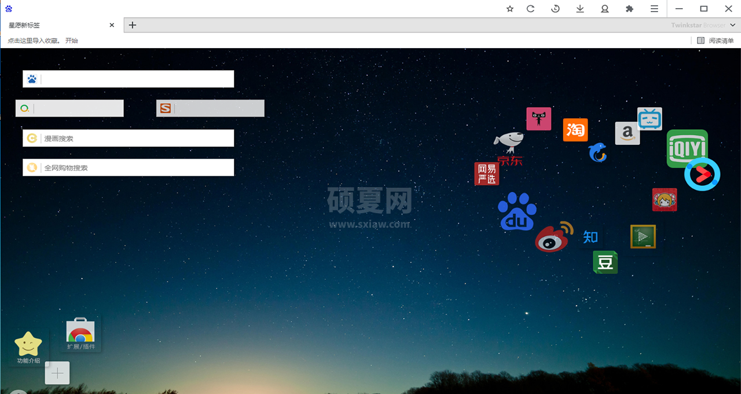Open the iQIYI green shortcut icon
The height and width of the screenshot is (394, 741).
687,148
